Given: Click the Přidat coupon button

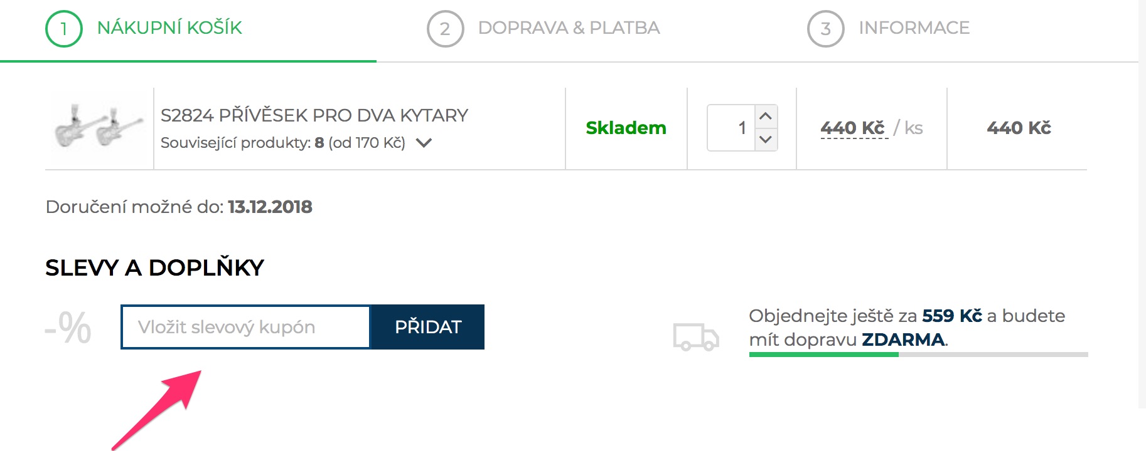Looking at the screenshot, I should click(428, 327).
